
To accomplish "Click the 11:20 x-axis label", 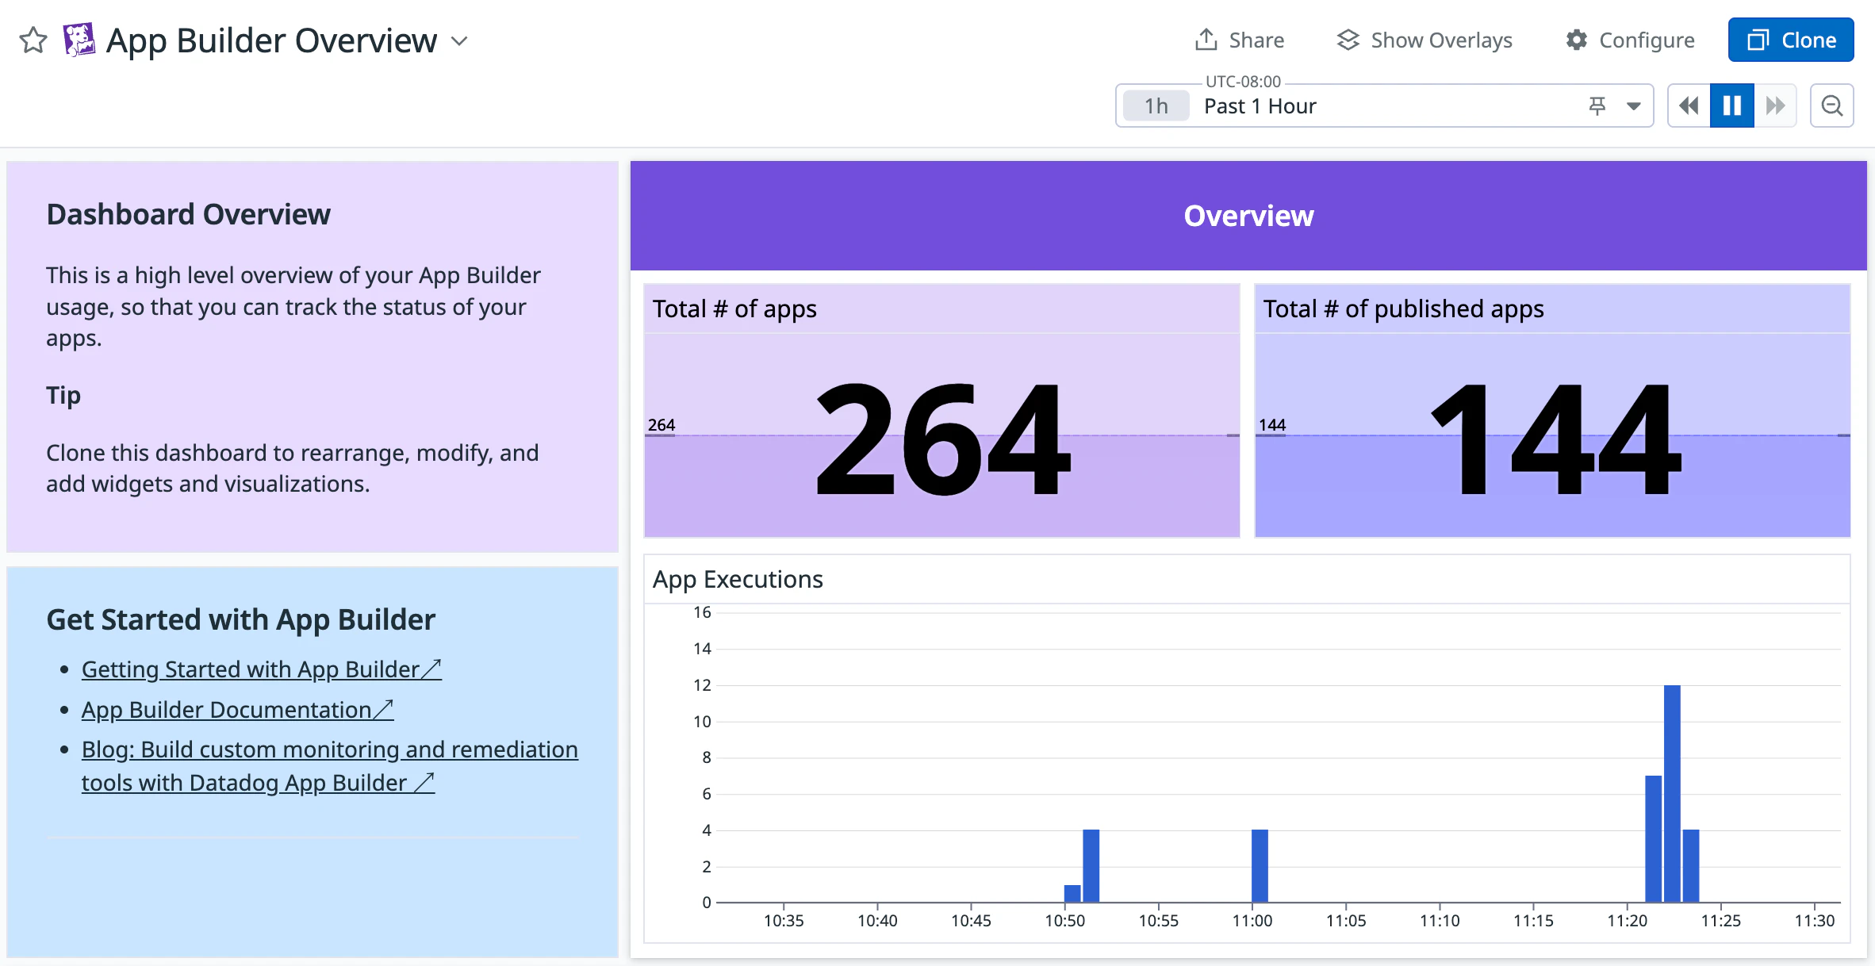I will (x=1627, y=921).
